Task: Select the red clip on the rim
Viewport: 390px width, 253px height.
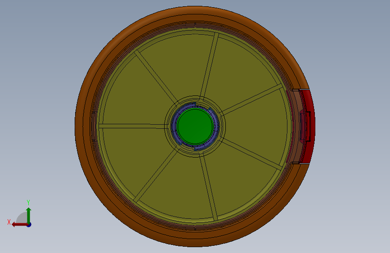Action: (x=309, y=126)
